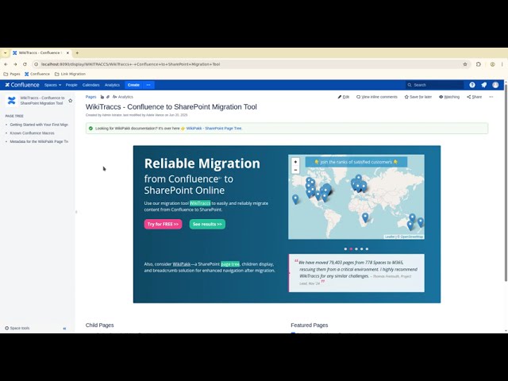Open the Create more-options ellipsis button
This screenshot has width=508, height=381.
[x=148, y=85]
